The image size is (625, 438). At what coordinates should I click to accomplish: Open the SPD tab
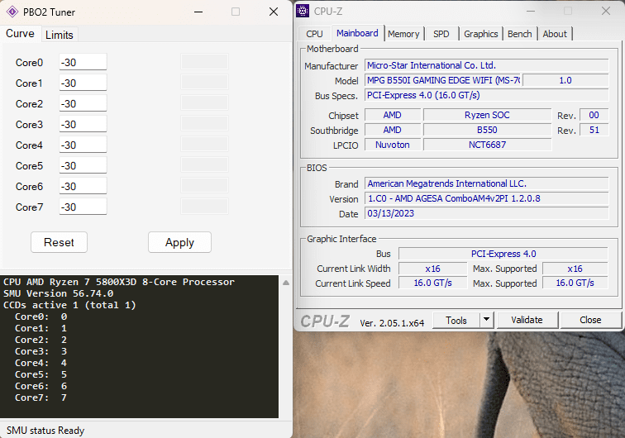coord(441,34)
